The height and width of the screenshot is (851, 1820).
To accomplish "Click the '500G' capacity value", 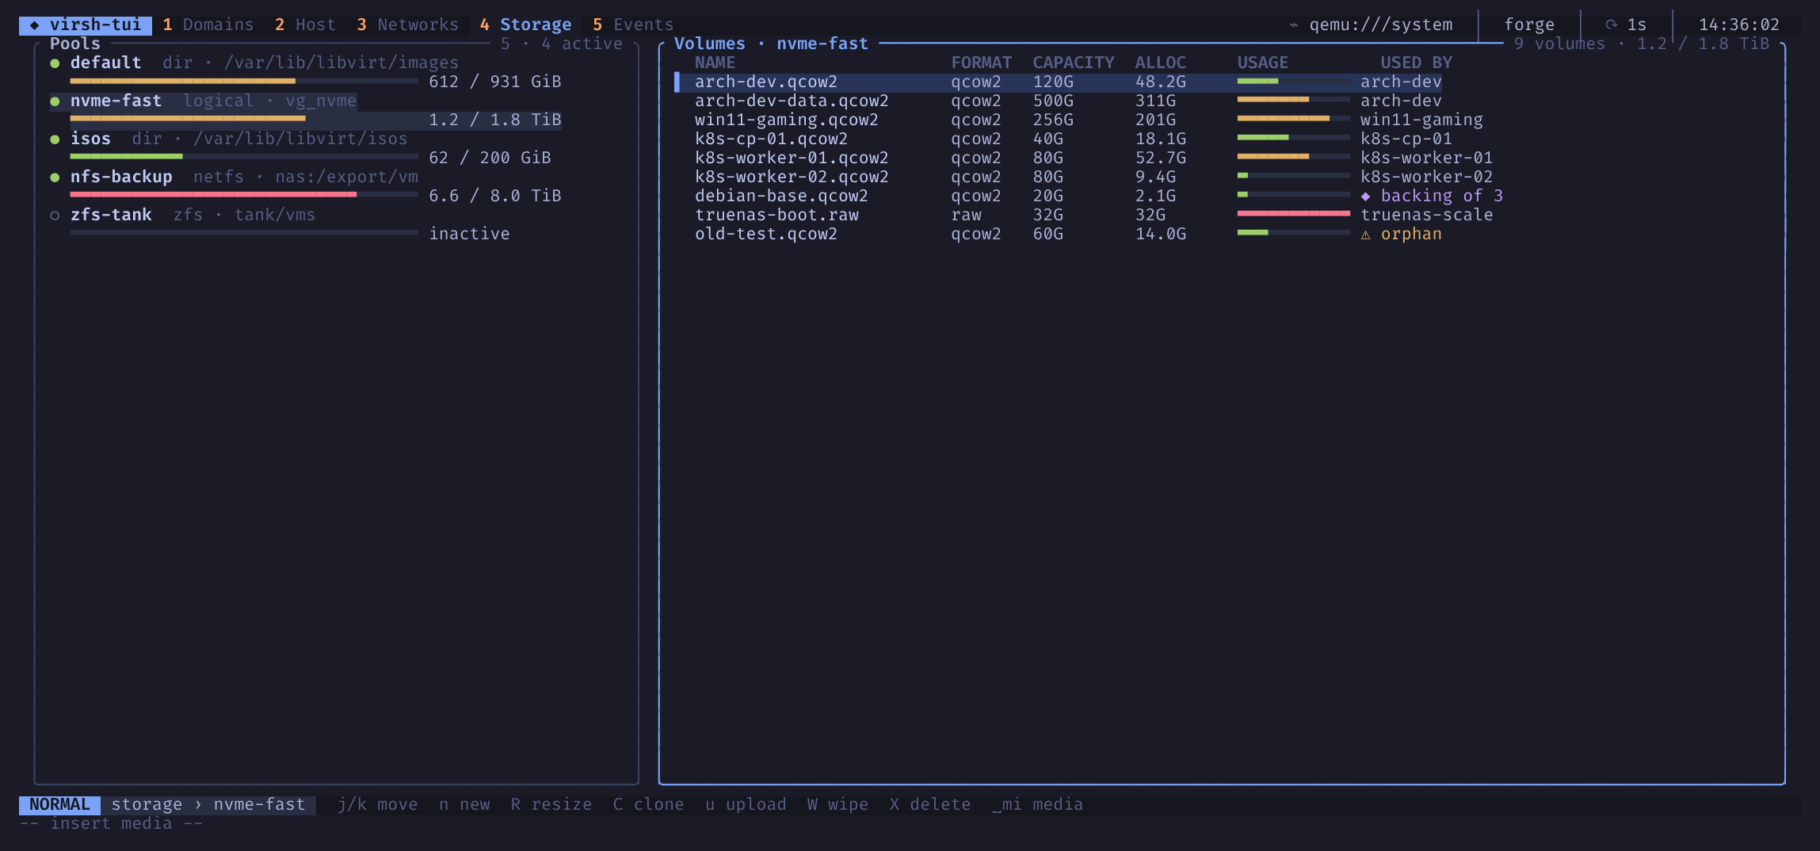I will pyautogui.click(x=1053, y=101).
